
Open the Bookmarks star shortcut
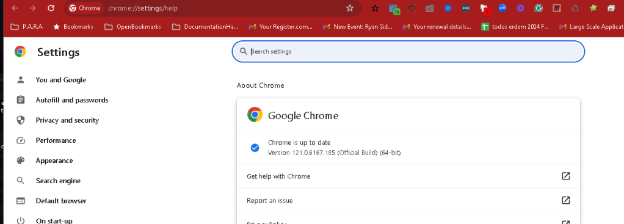point(73,27)
